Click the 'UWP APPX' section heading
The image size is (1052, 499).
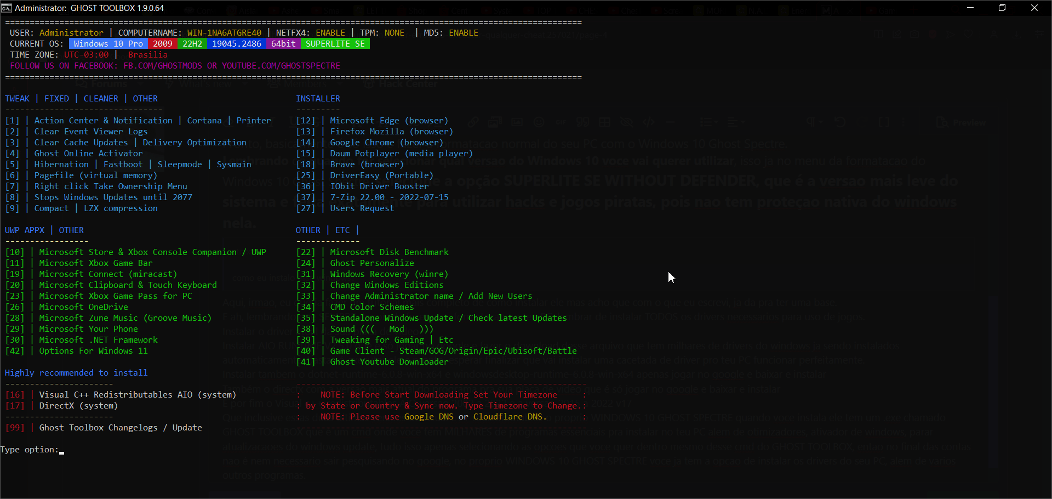(x=25, y=230)
